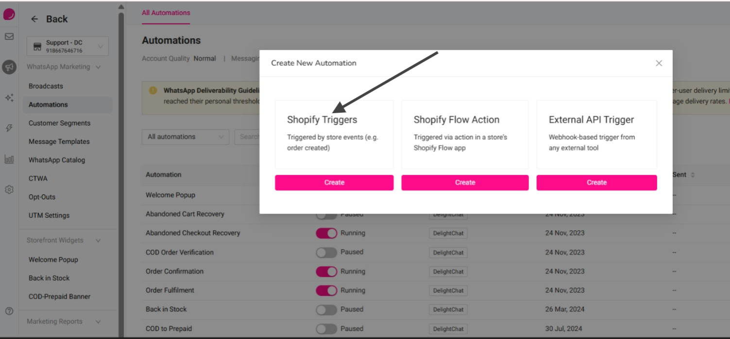Click the Account Quality Normal status

(204, 58)
